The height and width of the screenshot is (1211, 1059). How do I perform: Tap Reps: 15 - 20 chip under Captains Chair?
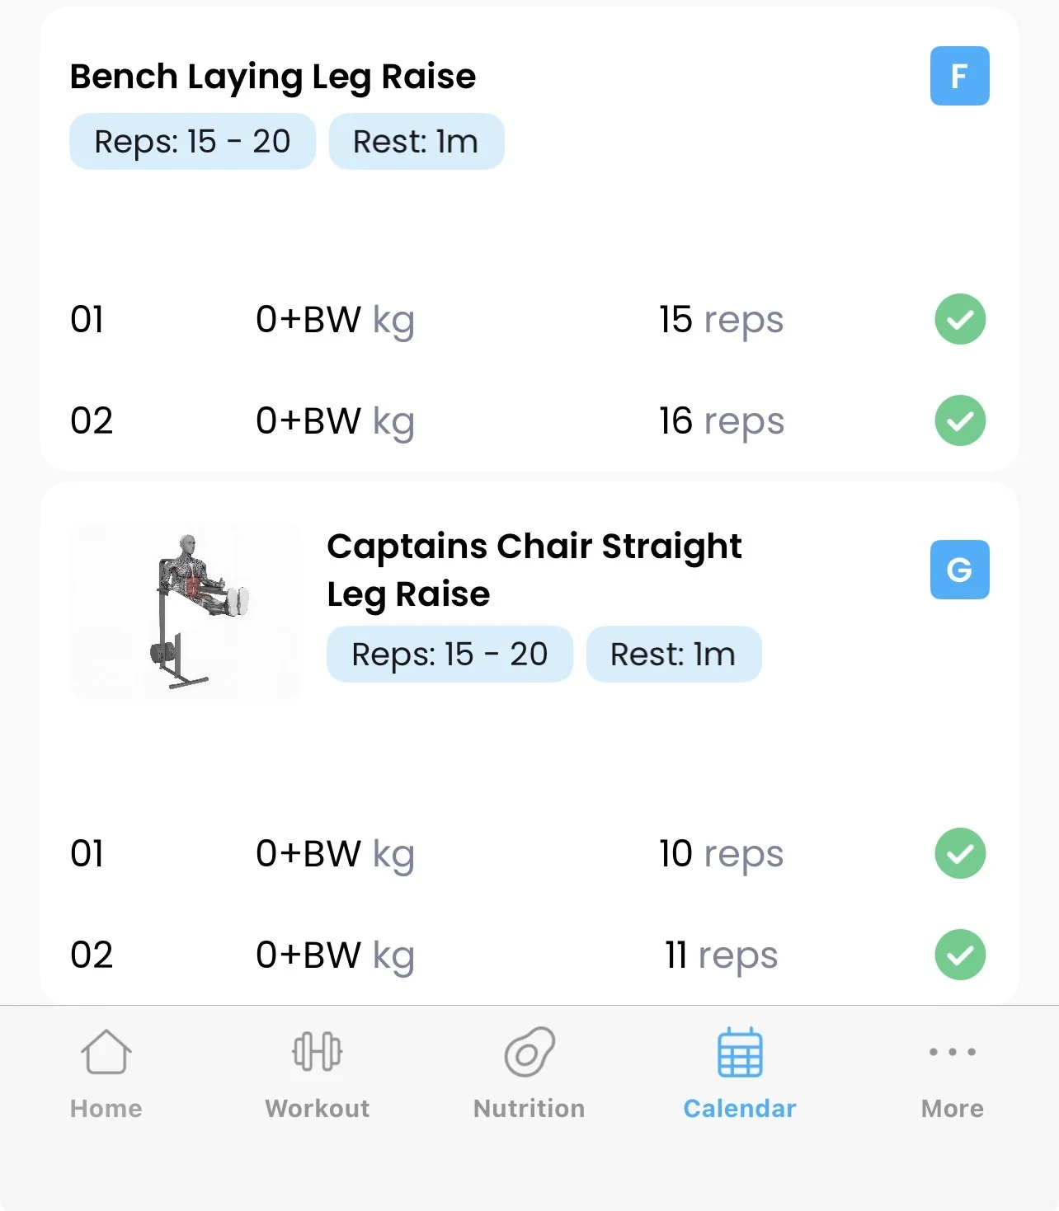449,655
